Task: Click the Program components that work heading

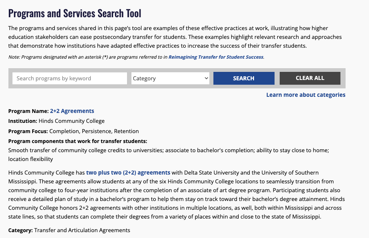Action: (x=78, y=141)
